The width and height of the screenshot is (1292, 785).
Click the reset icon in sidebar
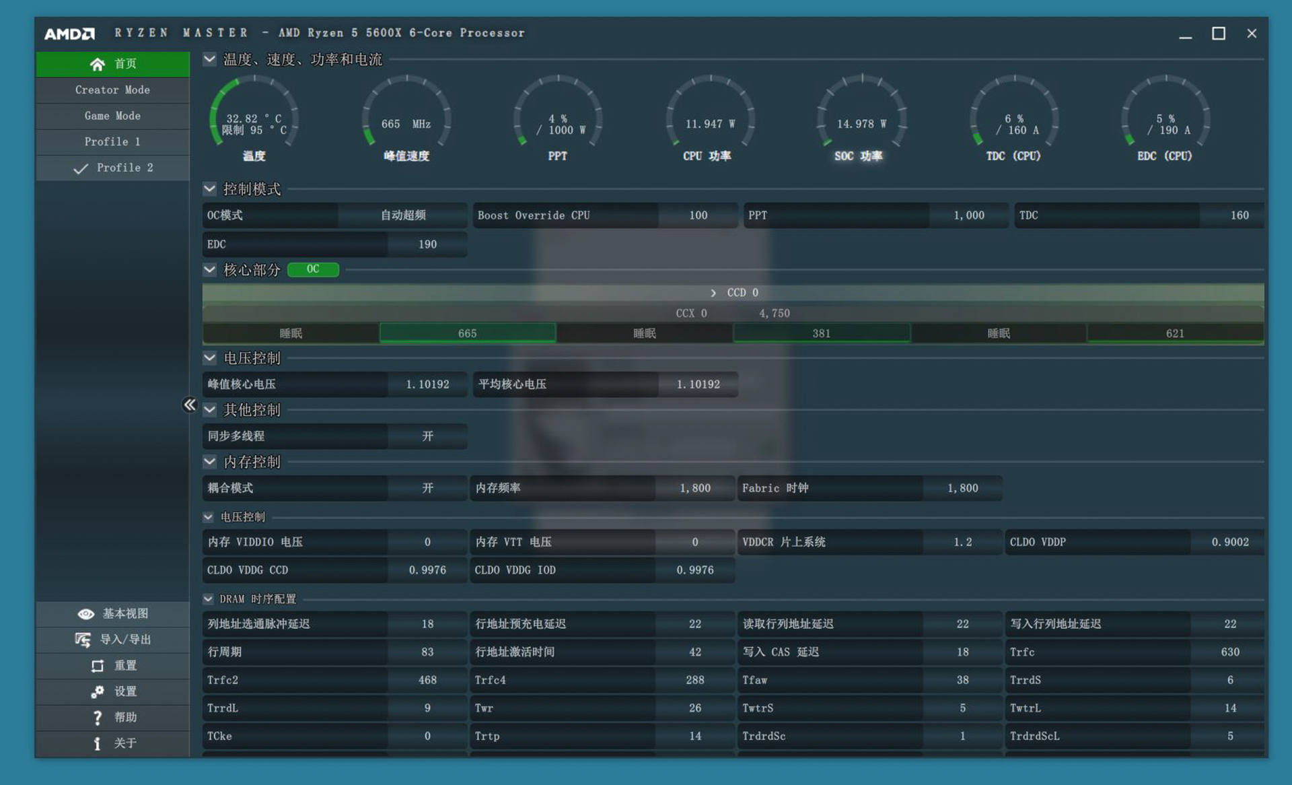point(98,666)
